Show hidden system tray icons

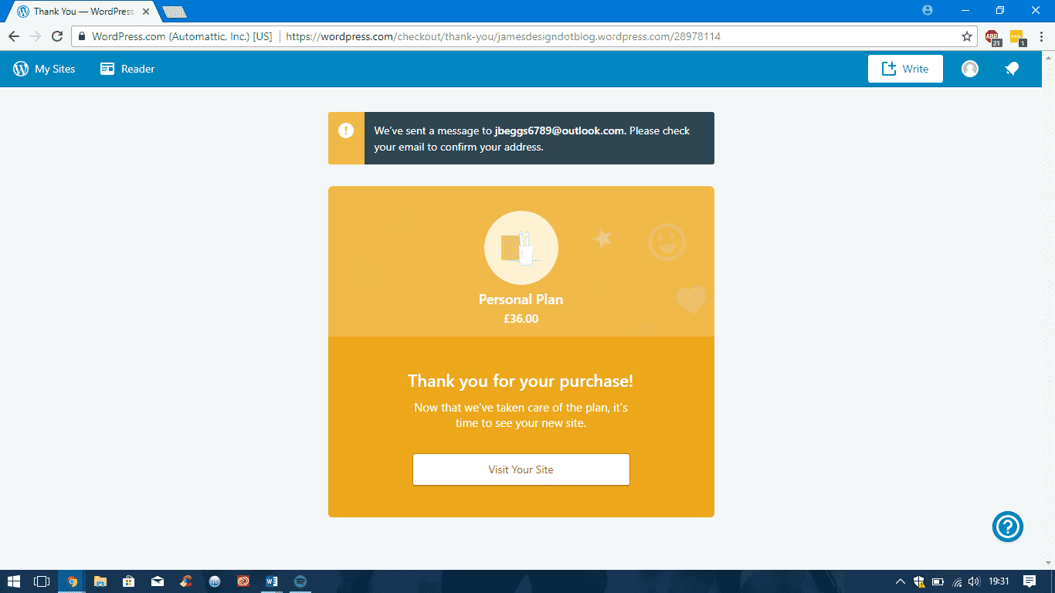click(900, 581)
